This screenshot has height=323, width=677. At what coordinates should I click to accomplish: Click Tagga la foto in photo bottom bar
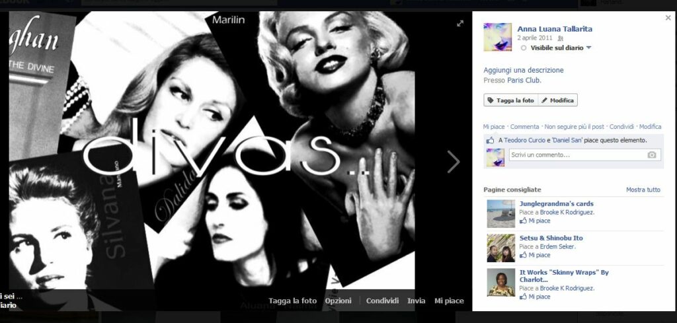292,301
